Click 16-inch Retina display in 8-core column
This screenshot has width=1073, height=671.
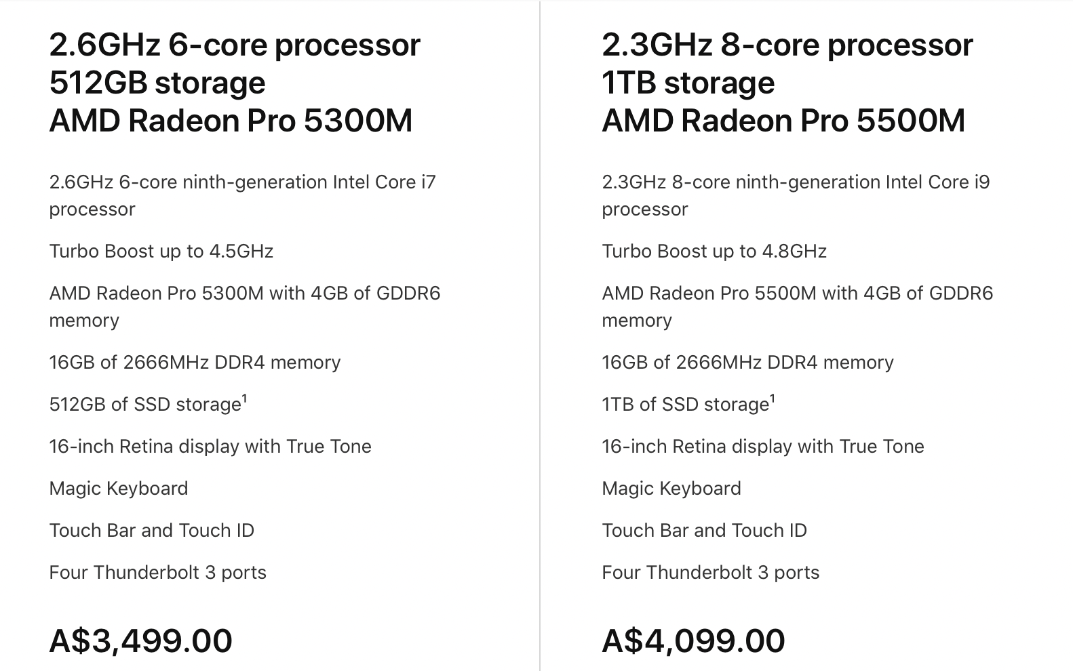coord(762,447)
